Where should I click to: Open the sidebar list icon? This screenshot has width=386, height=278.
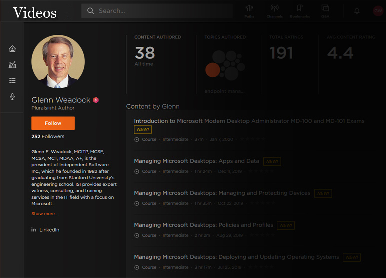(12, 80)
